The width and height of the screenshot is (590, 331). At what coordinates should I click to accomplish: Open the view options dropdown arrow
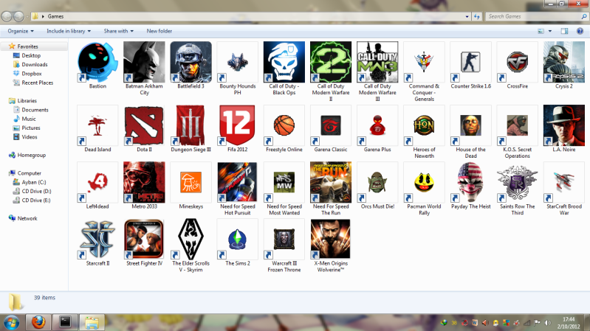point(549,31)
